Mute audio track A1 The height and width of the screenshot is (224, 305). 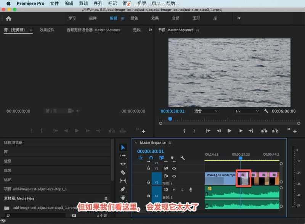[174, 190]
